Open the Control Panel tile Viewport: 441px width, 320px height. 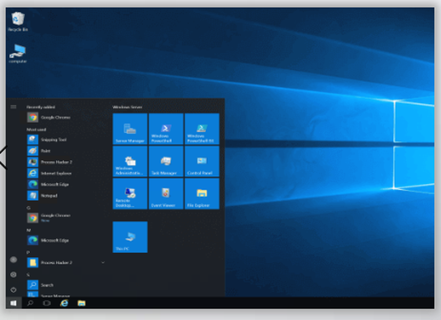tap(202, 162)
